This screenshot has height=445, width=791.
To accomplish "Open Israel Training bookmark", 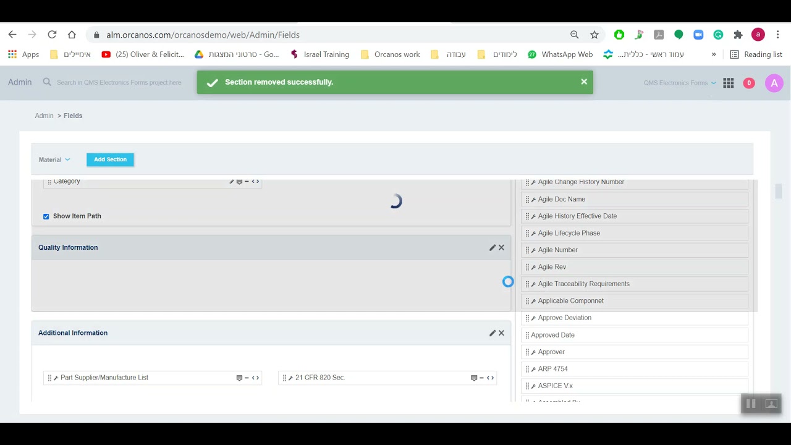I will click(319, 54).
